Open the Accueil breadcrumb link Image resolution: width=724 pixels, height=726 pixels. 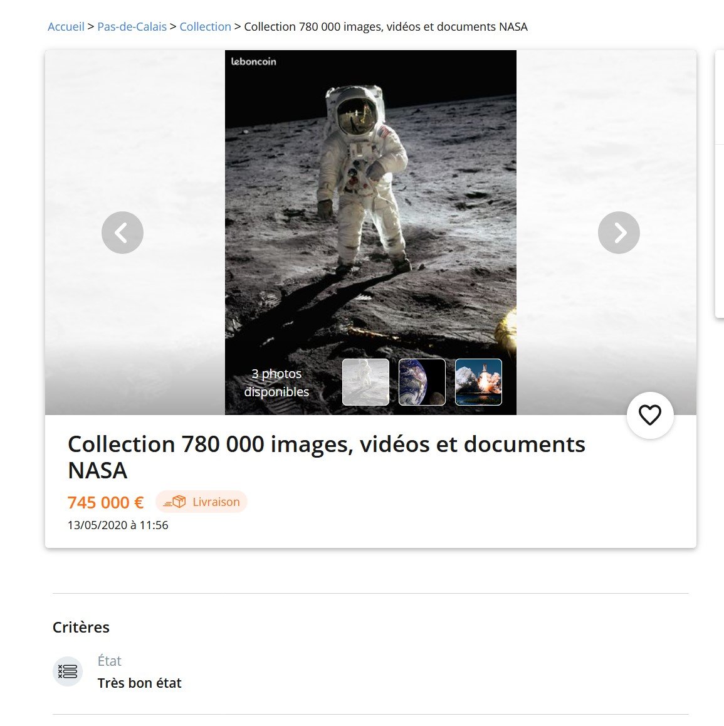66,27
